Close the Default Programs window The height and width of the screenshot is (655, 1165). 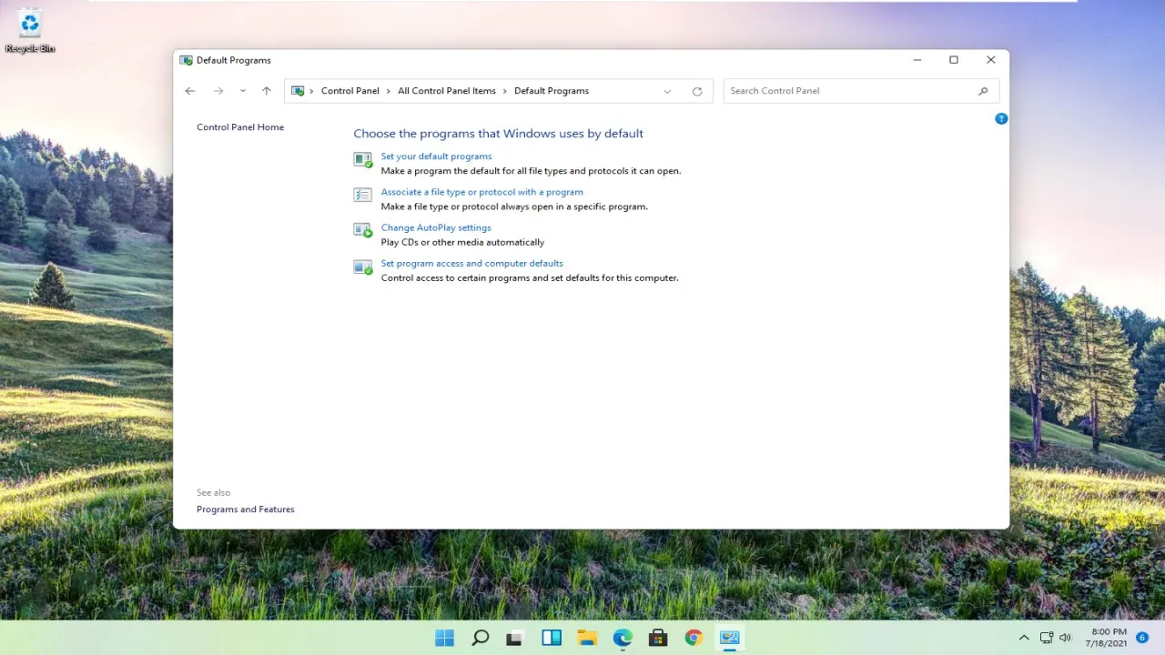pyautogui.click(x=990, y=60)
